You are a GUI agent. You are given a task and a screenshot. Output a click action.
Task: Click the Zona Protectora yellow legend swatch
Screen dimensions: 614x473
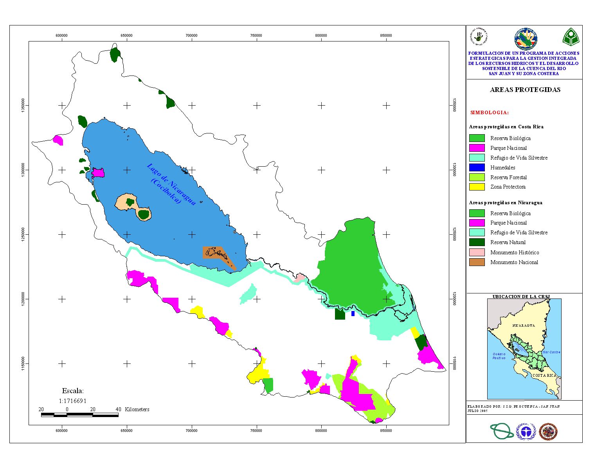click(x=477, y=187)
